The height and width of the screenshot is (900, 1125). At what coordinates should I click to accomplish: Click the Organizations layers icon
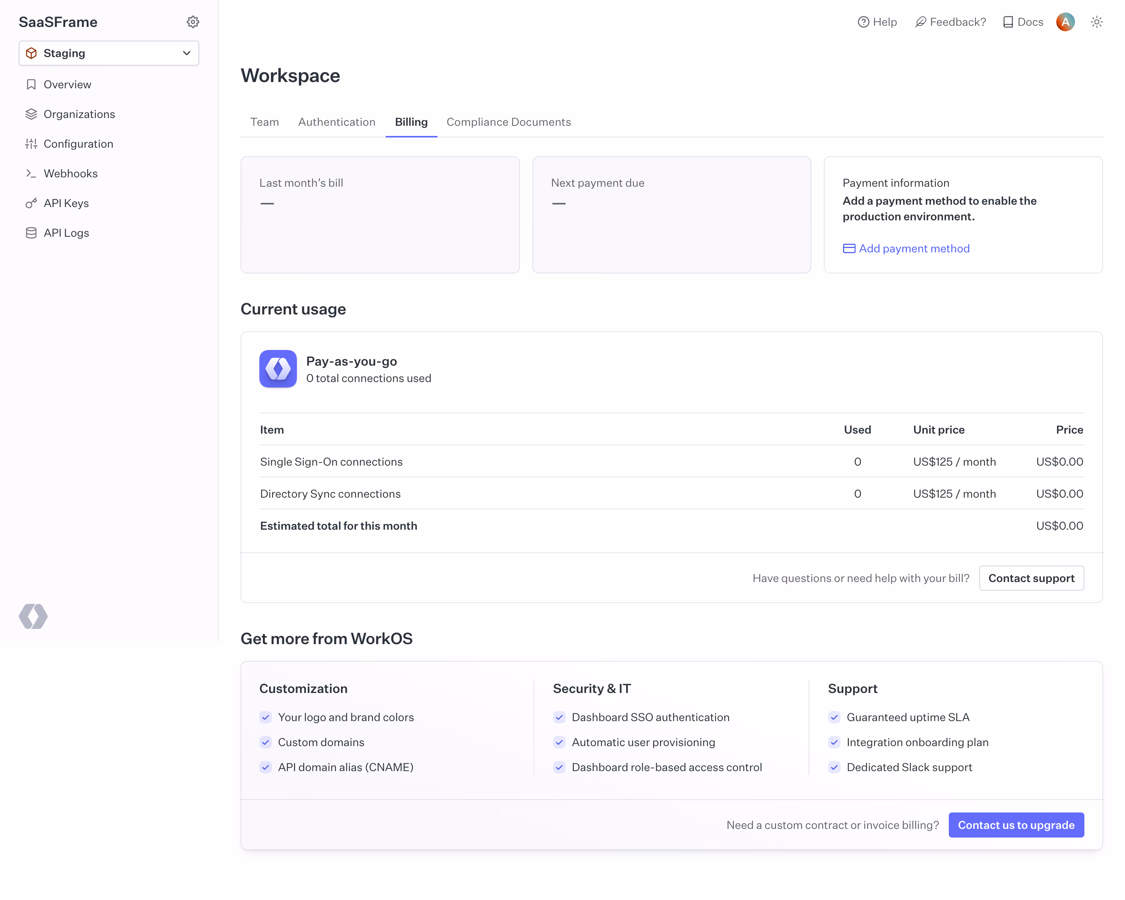(31, 114)
